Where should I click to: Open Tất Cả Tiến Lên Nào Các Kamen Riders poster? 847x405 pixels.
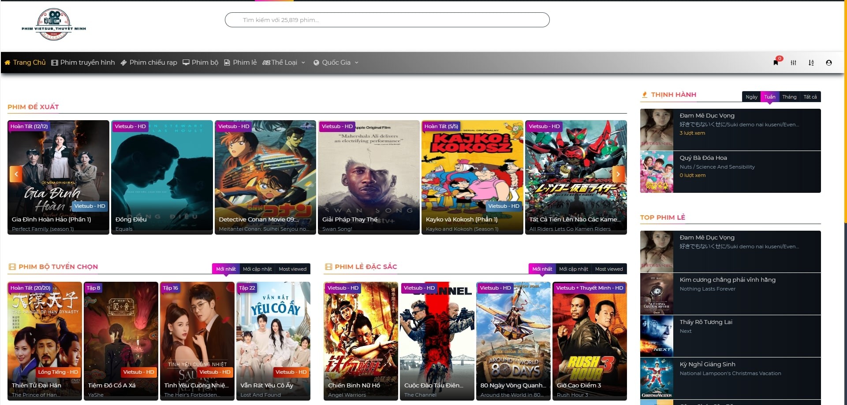[576, 177]
